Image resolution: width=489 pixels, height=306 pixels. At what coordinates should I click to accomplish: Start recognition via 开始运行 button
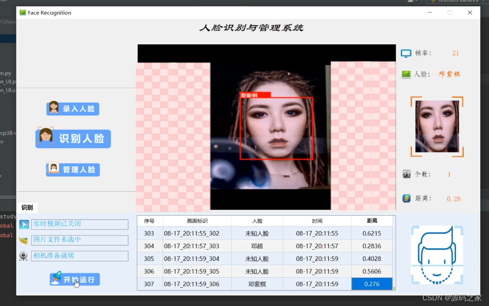75,279
